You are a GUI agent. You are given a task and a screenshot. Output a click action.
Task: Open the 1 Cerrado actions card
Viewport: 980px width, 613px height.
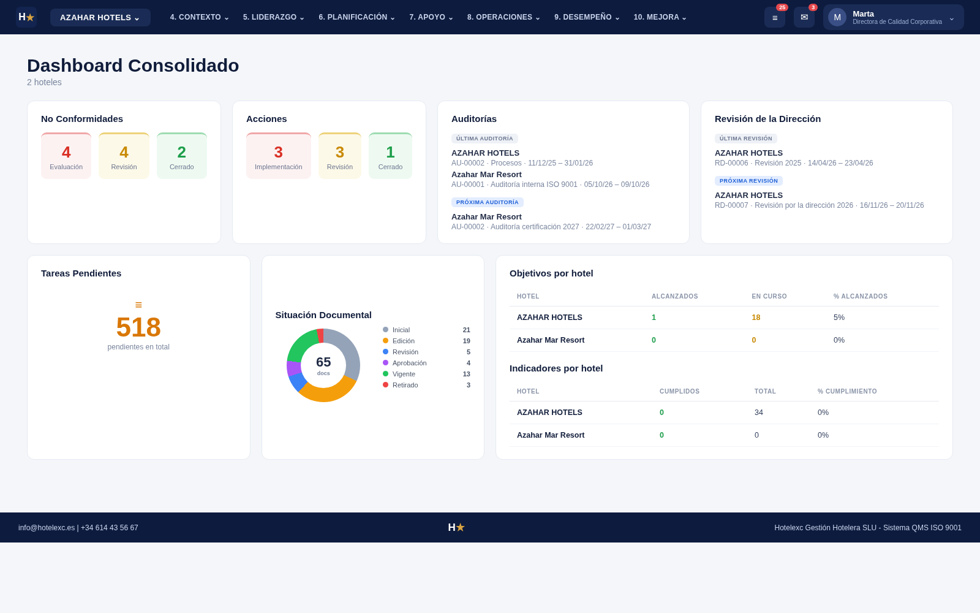[x=390, y=156]
